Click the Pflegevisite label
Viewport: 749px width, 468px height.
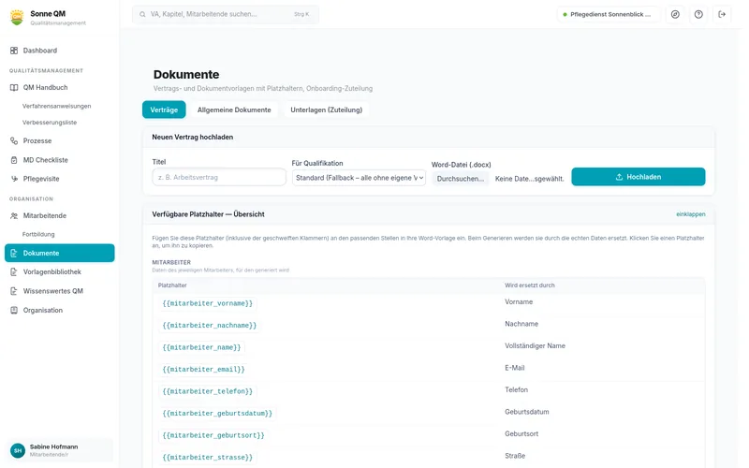click(41, 179)
